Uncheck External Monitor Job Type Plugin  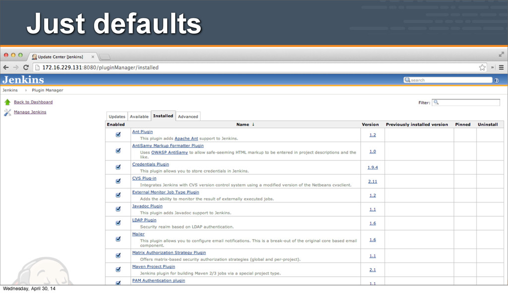(x=118, y=195)
